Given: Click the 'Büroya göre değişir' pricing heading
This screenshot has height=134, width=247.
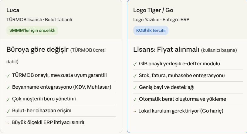Looking at the screenshot, I should (37, 50).
